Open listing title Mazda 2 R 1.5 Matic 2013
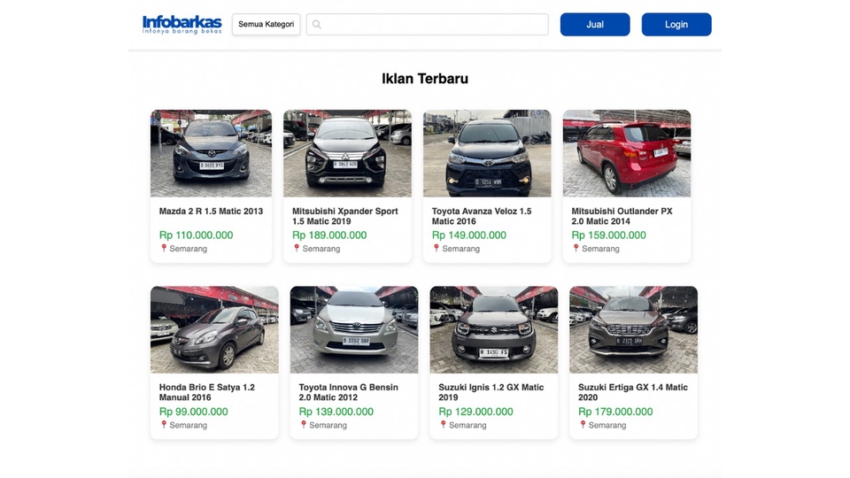Image resolution: width=850 pixels, height=478 pixels. [211, 212]
